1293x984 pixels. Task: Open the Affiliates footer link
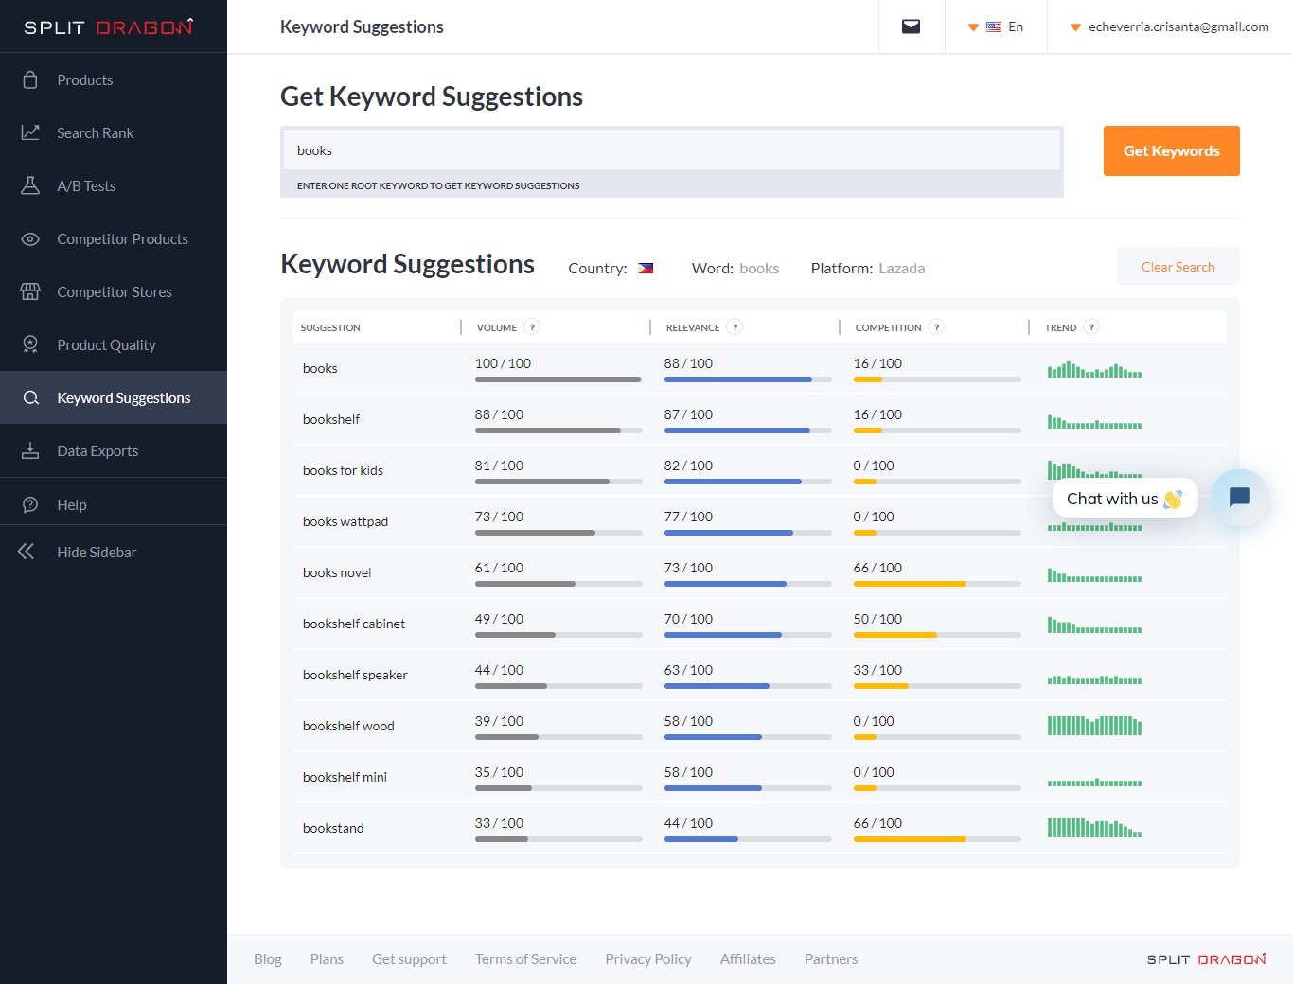(748, 958)
